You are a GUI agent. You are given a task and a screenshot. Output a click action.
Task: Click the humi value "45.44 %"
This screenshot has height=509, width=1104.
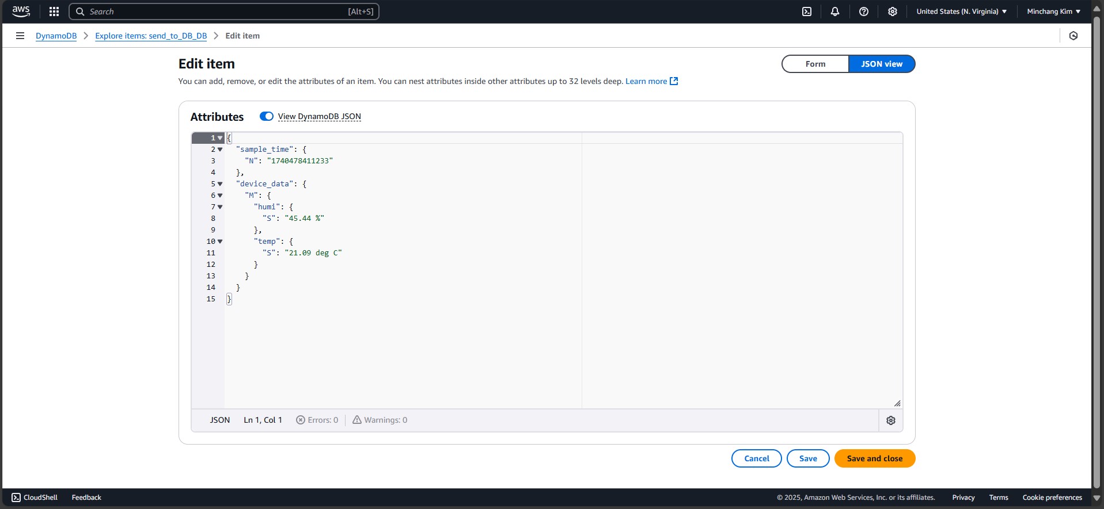(x=305, y=219)
